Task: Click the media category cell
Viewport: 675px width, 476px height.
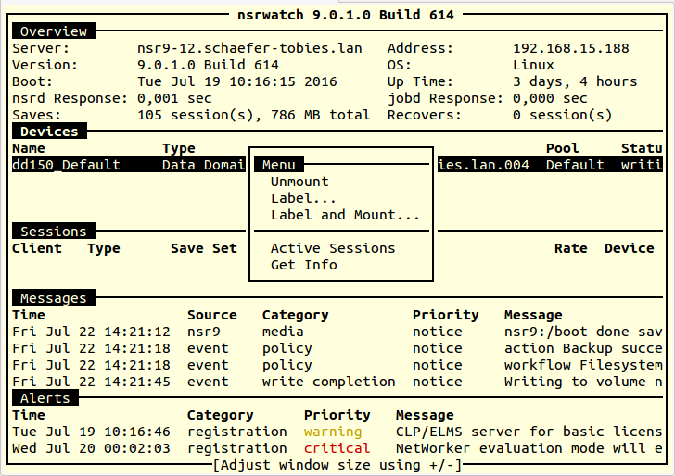Action: [283, 332]
